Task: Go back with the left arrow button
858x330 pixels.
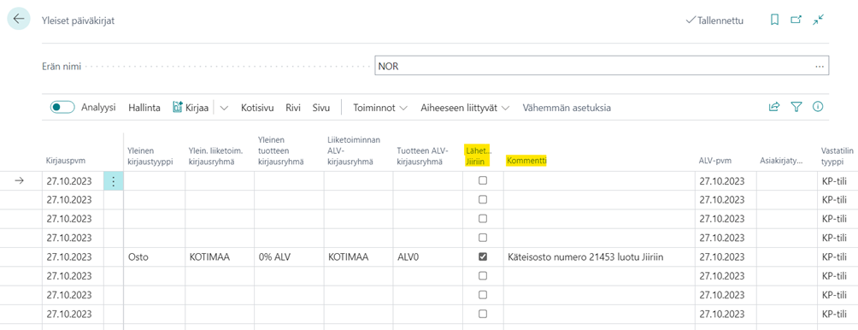Action: coord(19,19)
